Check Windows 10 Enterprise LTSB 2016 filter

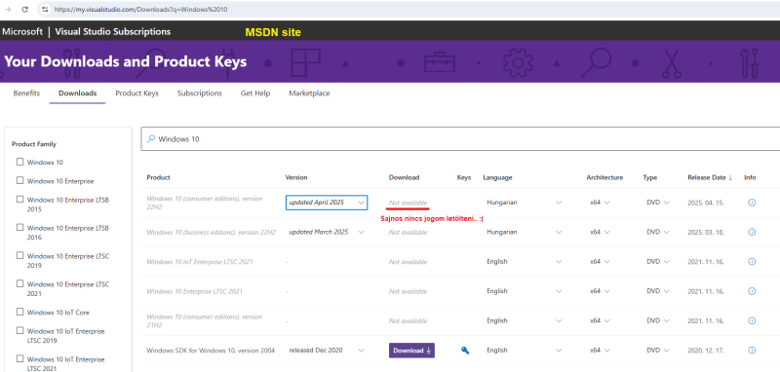19,228
